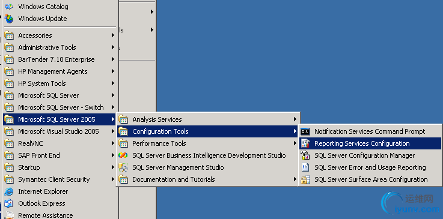
Task: Click the SQL Server Management Studio icon
Action: (x=123, y=167)
